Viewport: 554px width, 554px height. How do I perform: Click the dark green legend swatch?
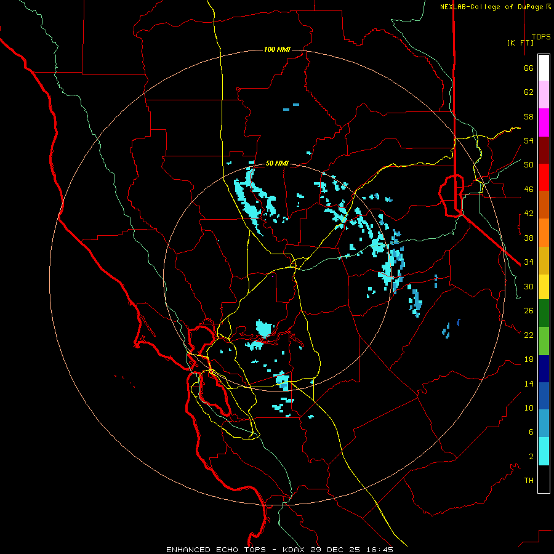544,313
